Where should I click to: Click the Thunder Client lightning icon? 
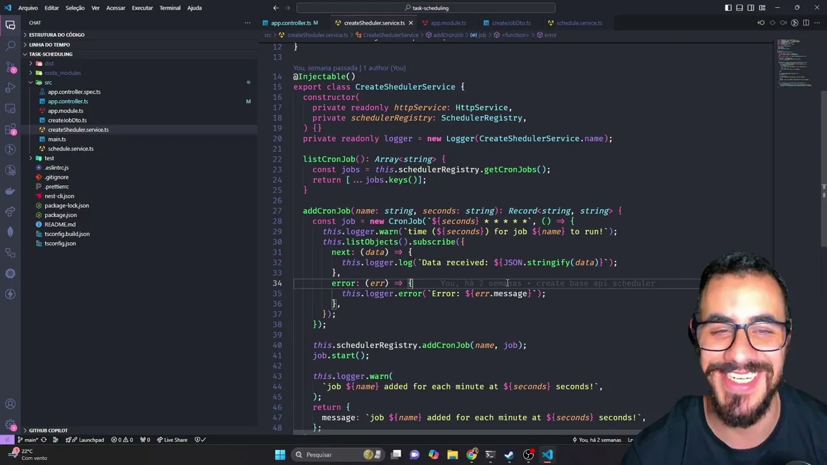click(10, 294)
